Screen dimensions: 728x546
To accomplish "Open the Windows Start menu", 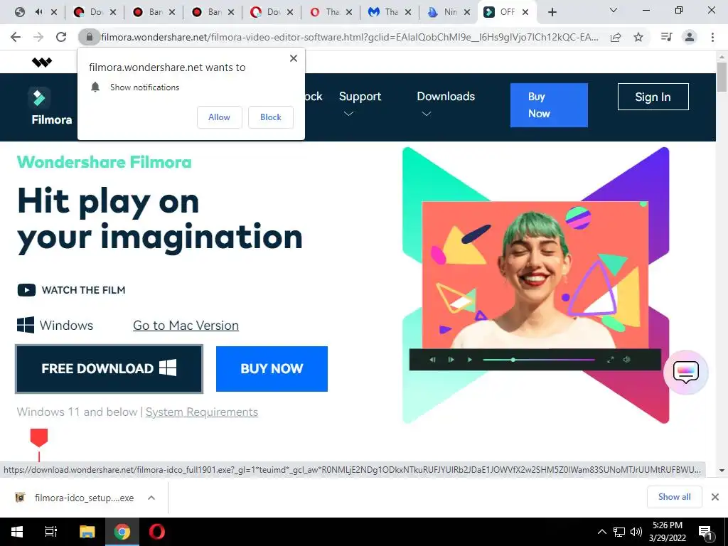I will click(x=17, y=532).
